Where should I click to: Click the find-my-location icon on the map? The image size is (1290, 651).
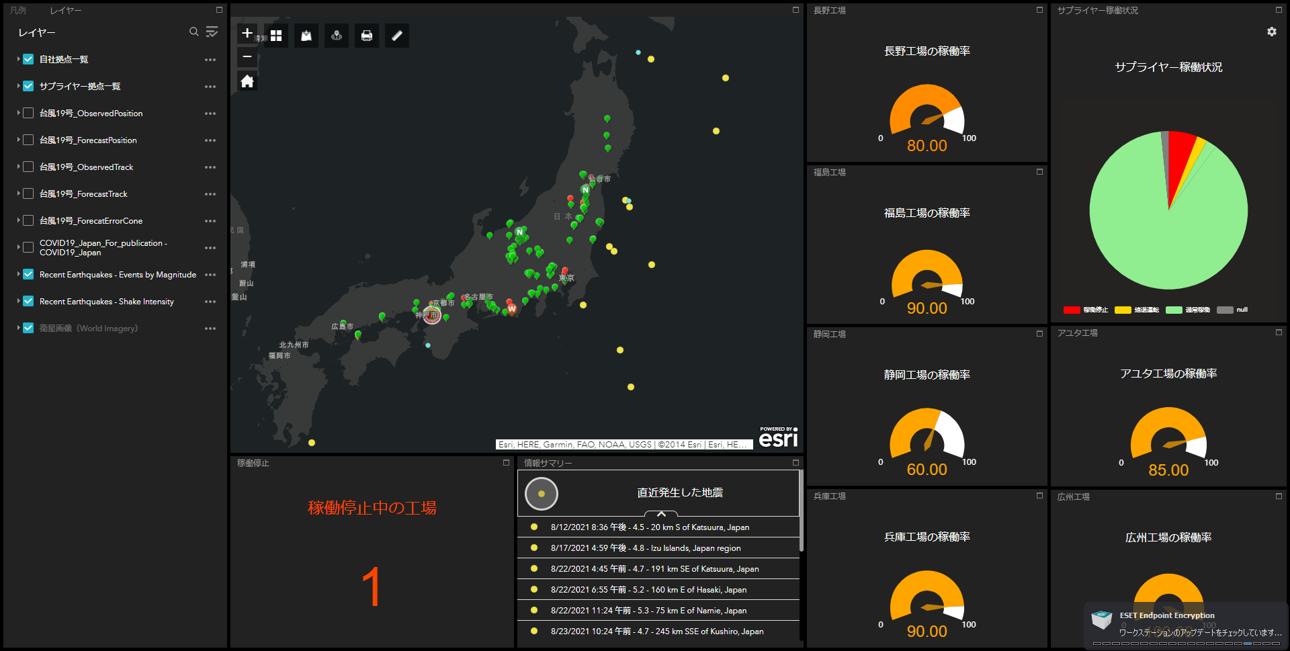337,36
